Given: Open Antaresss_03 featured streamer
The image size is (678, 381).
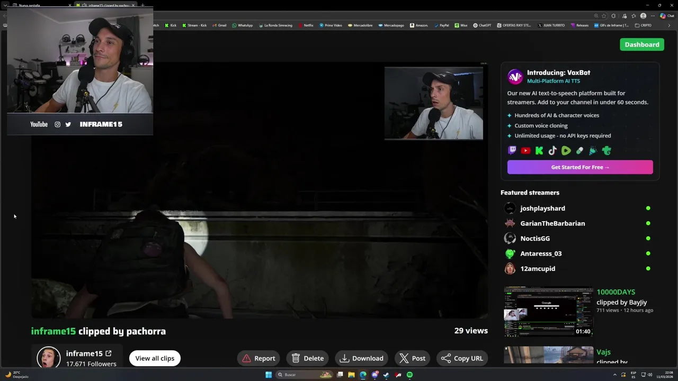Looking at the screenshot, I should (541, 253).
